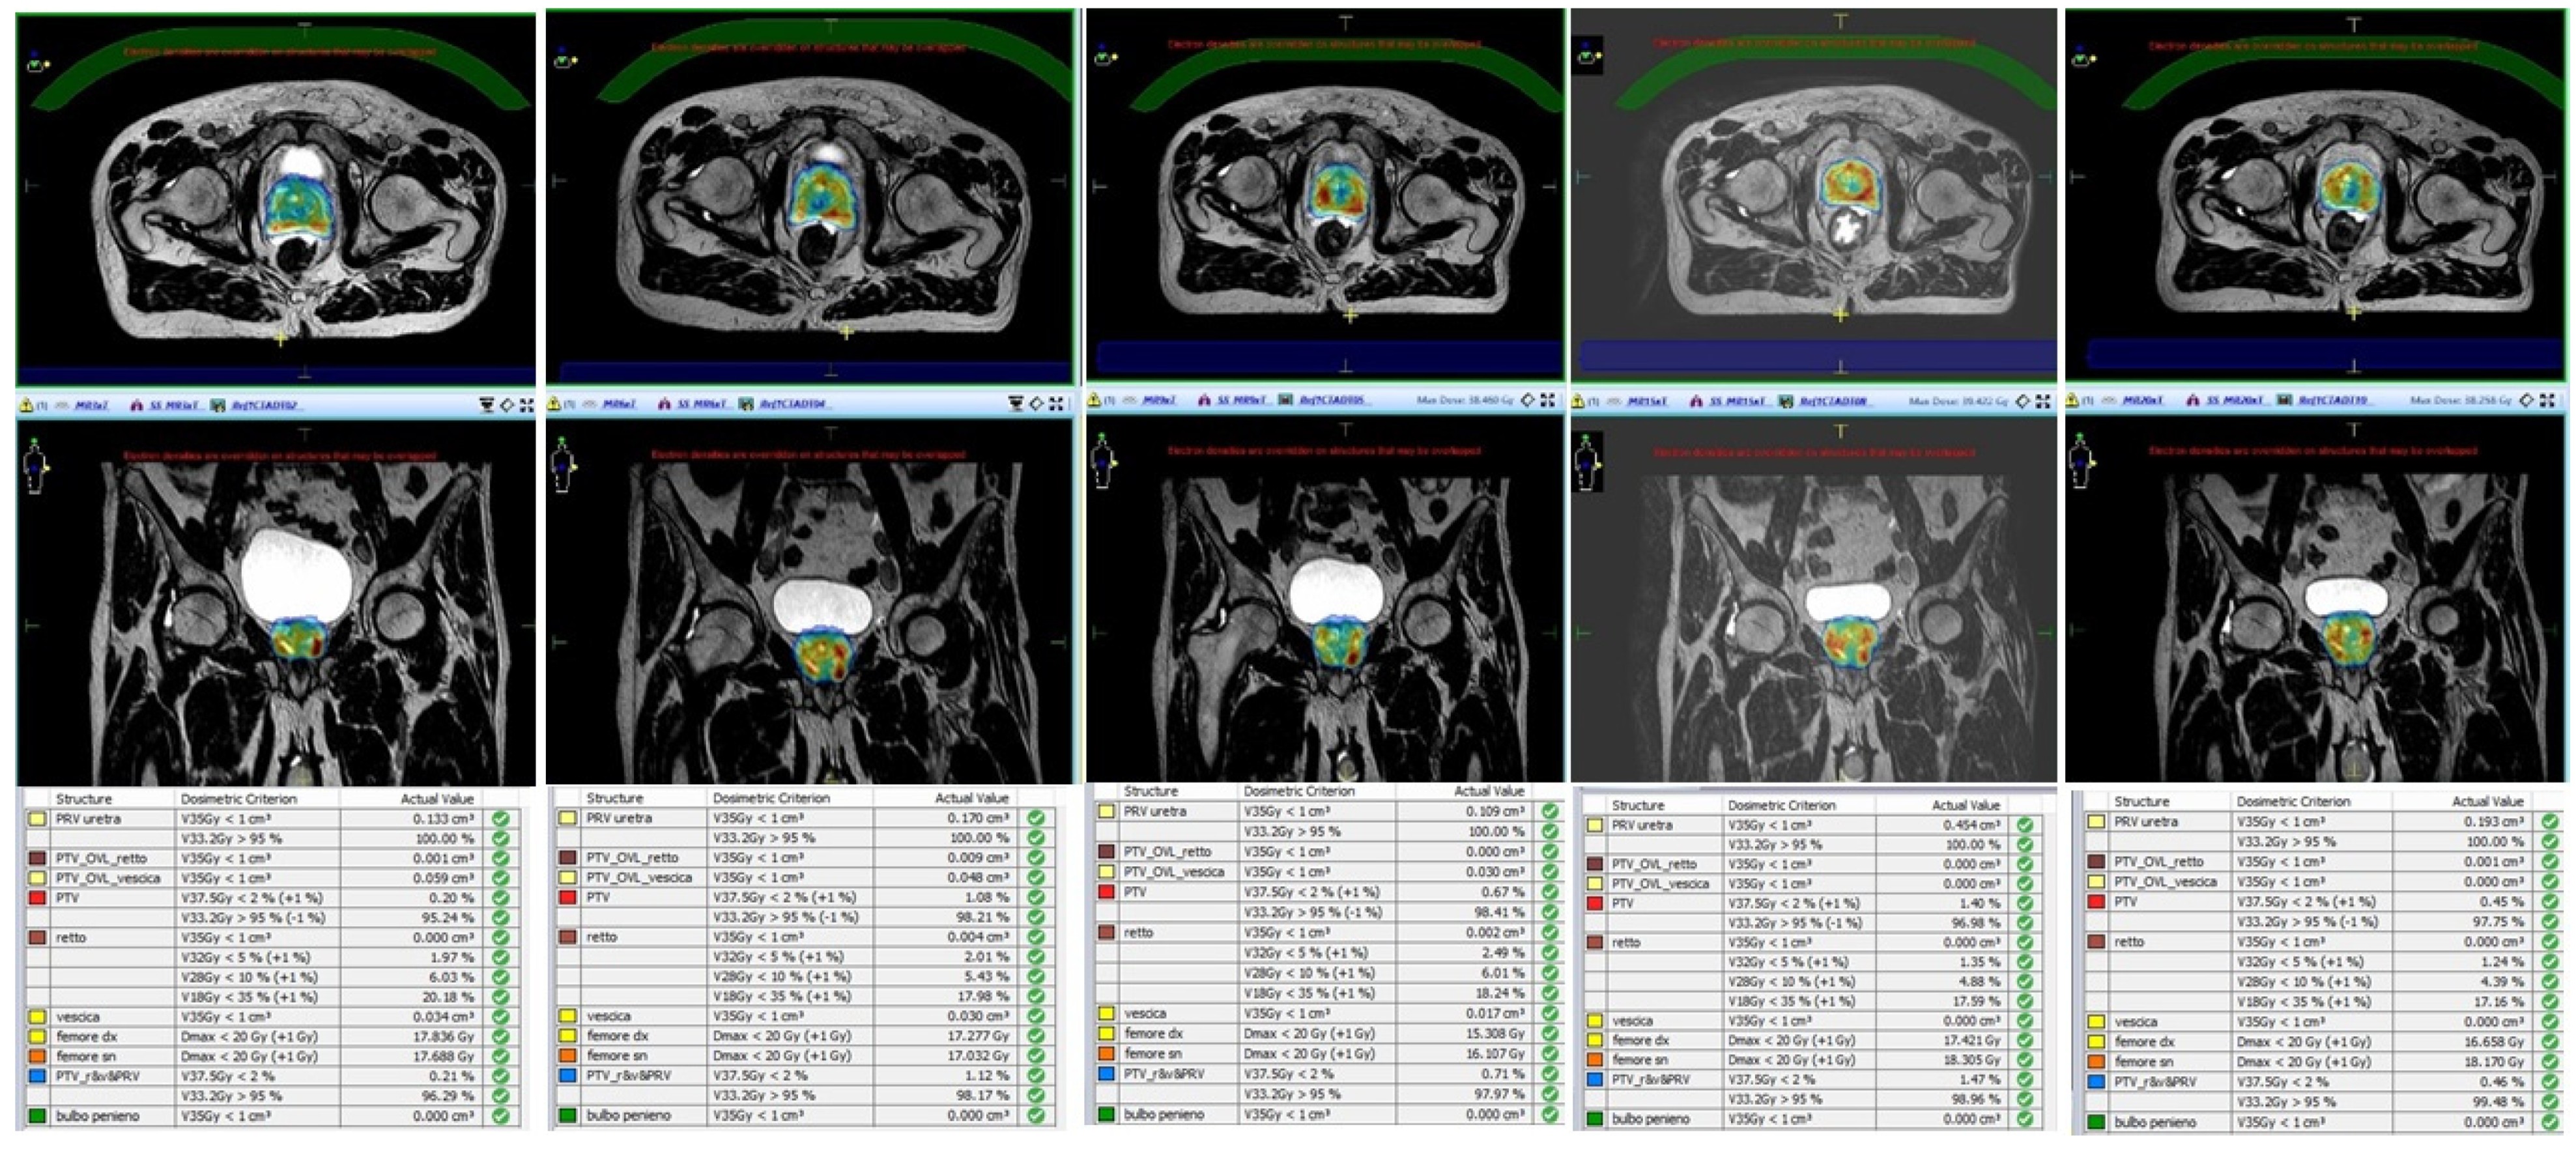
Task: Select the bulbo penieno row in the fifth table
Action: pos(2155,1122)
